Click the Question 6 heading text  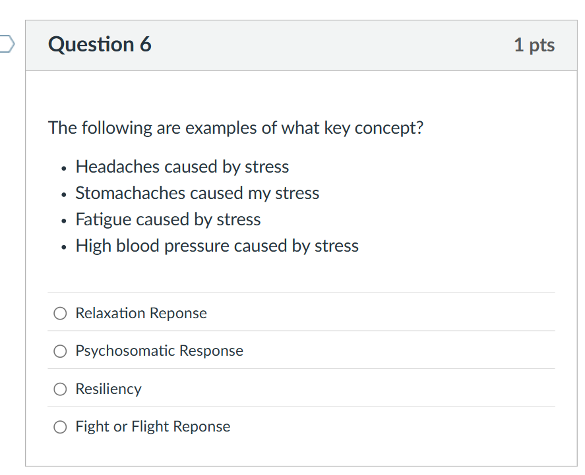(99, 44)
